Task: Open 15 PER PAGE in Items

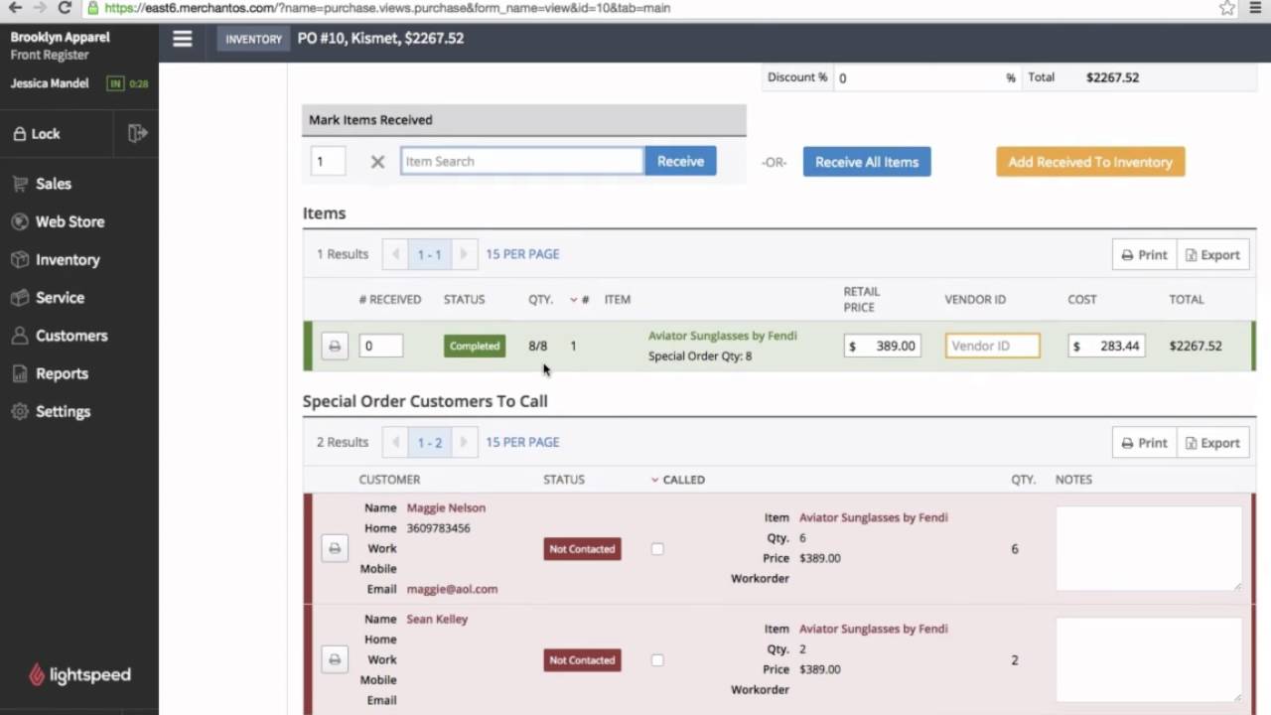Action: pyautogui.click(x=522, y=254)
